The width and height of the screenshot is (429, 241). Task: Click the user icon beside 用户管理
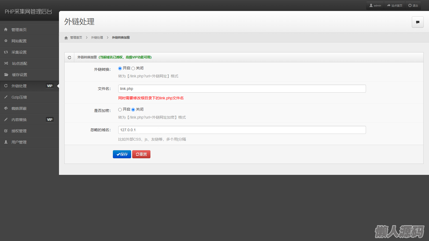[6, 142]
